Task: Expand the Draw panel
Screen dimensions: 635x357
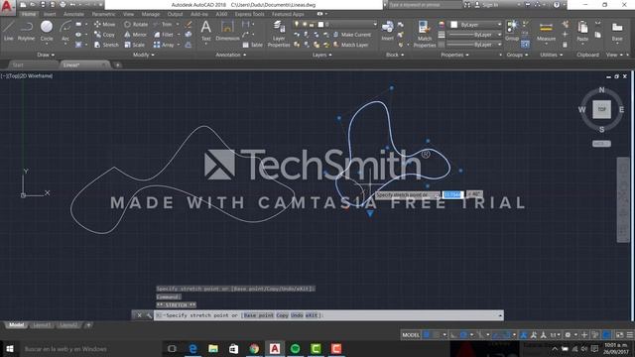Action: pos(46,55)
